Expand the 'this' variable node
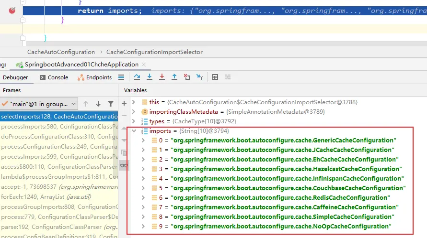The height and width of the screenshot is (238, 427). point(134,102)
